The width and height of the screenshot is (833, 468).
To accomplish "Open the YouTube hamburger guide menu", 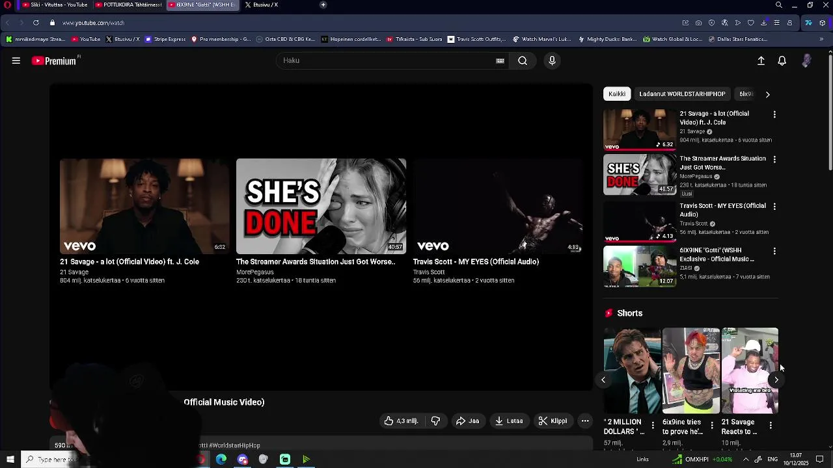I will pos(16,60).
